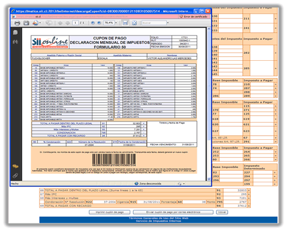Save a copy with the floppy disk icon

coord(26,23)
